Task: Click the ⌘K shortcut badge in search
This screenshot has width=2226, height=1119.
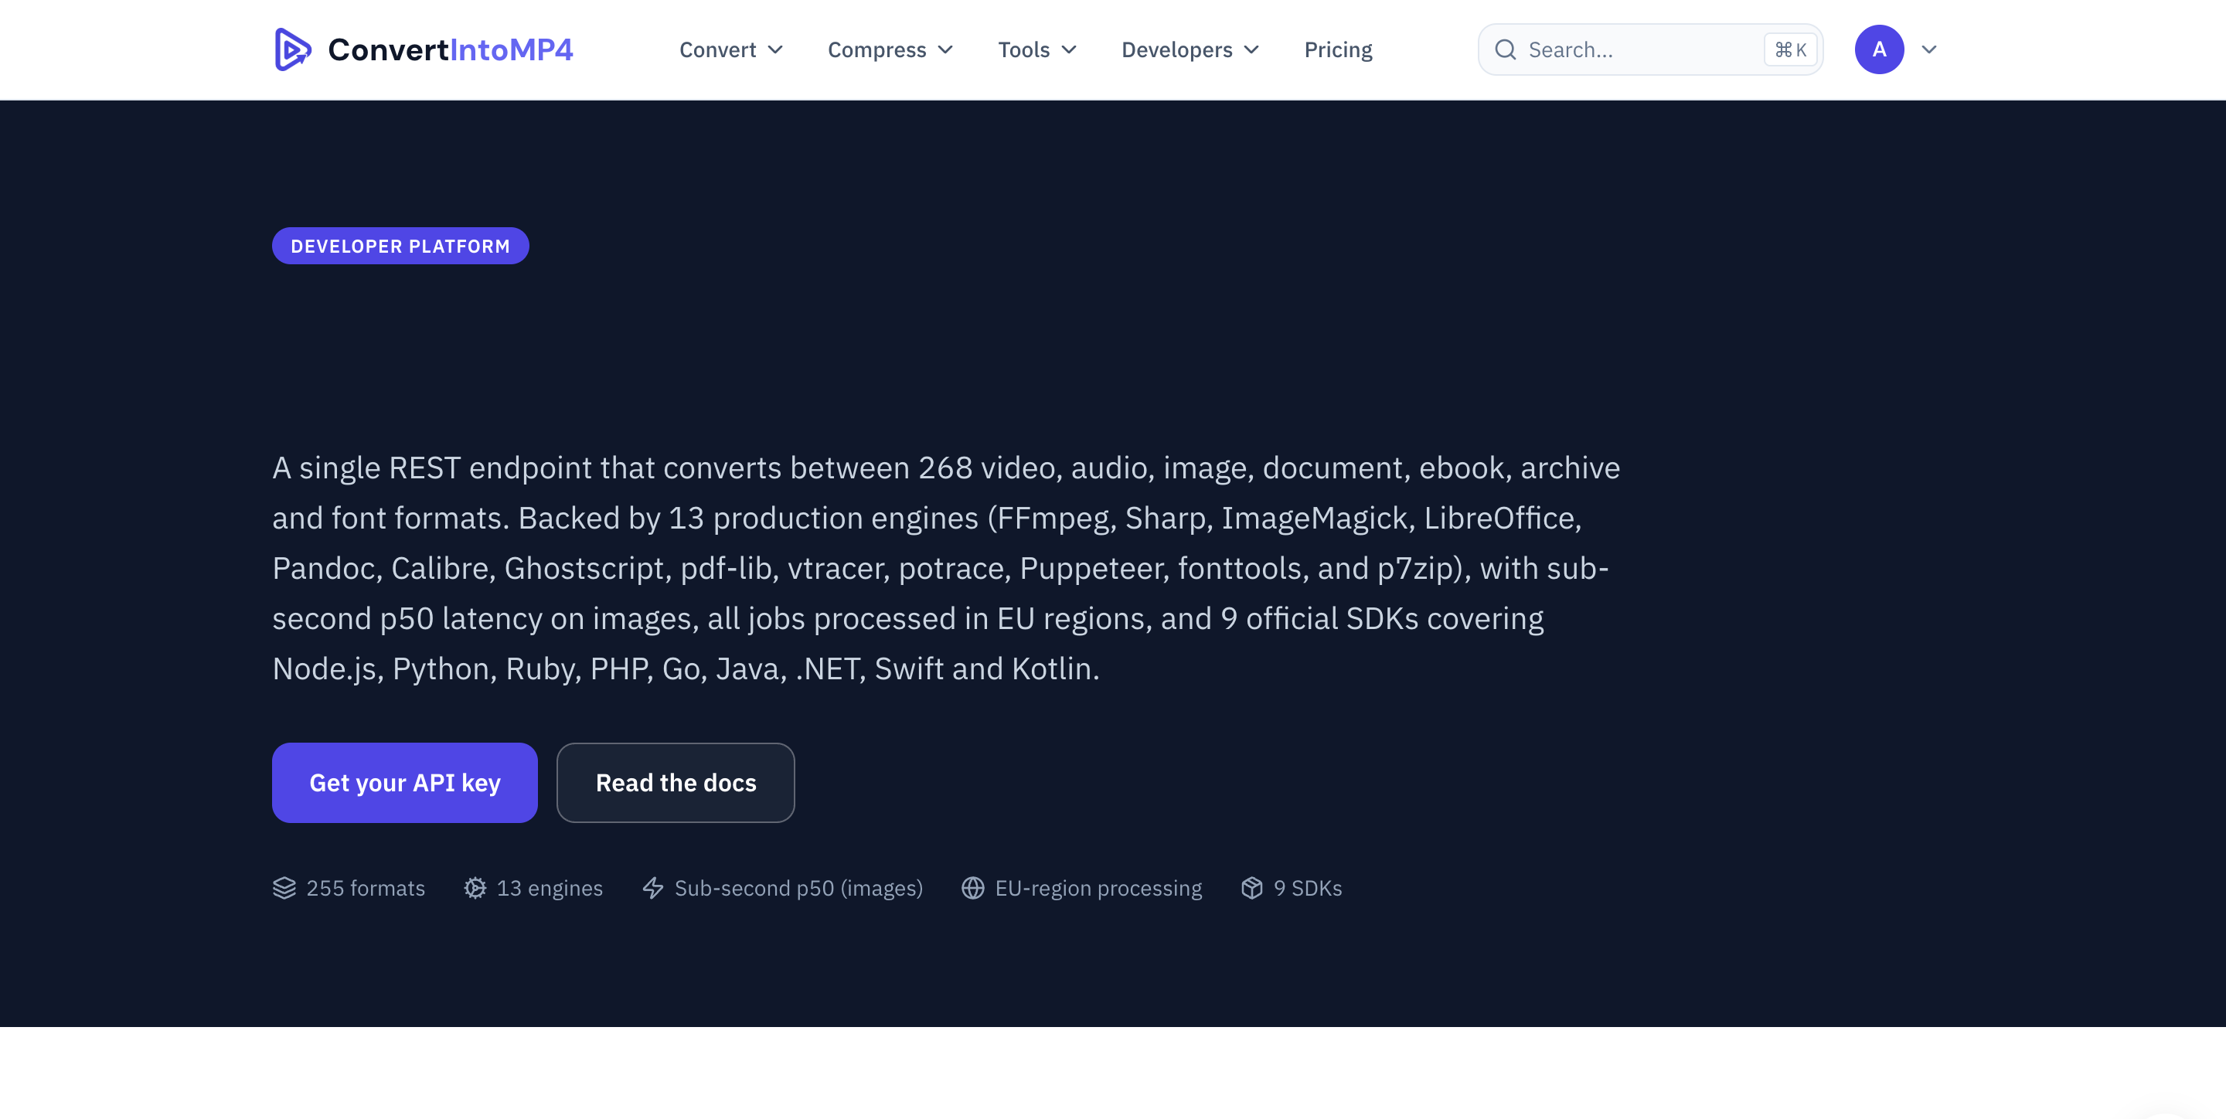Action: point(1791,50)
